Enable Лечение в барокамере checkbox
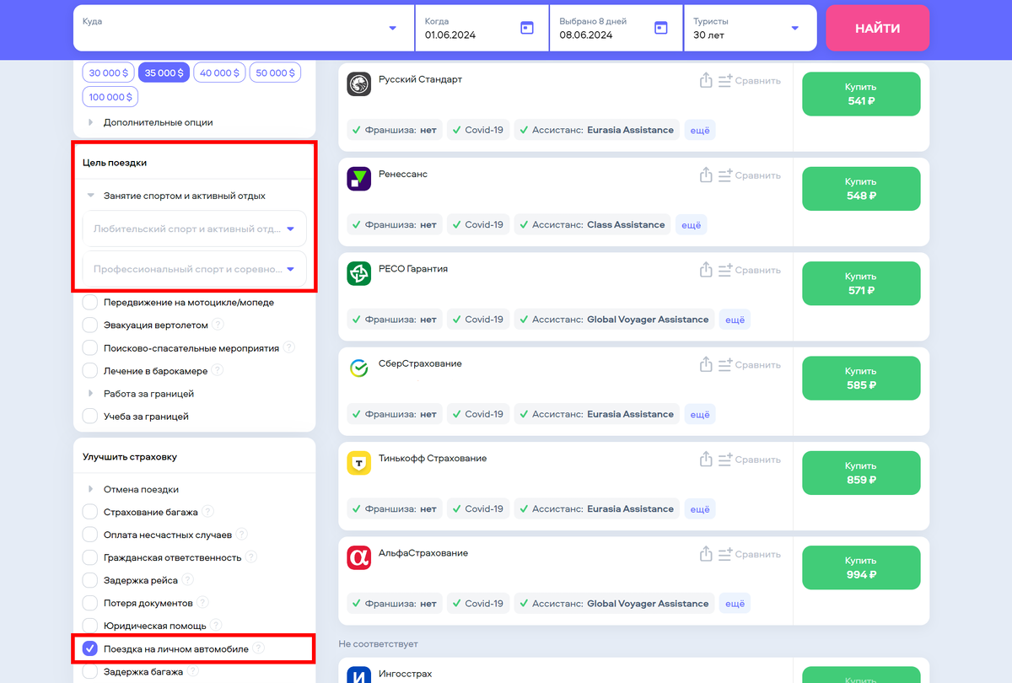The width and height of the screenshot is (1012, 683). [90, 370]
